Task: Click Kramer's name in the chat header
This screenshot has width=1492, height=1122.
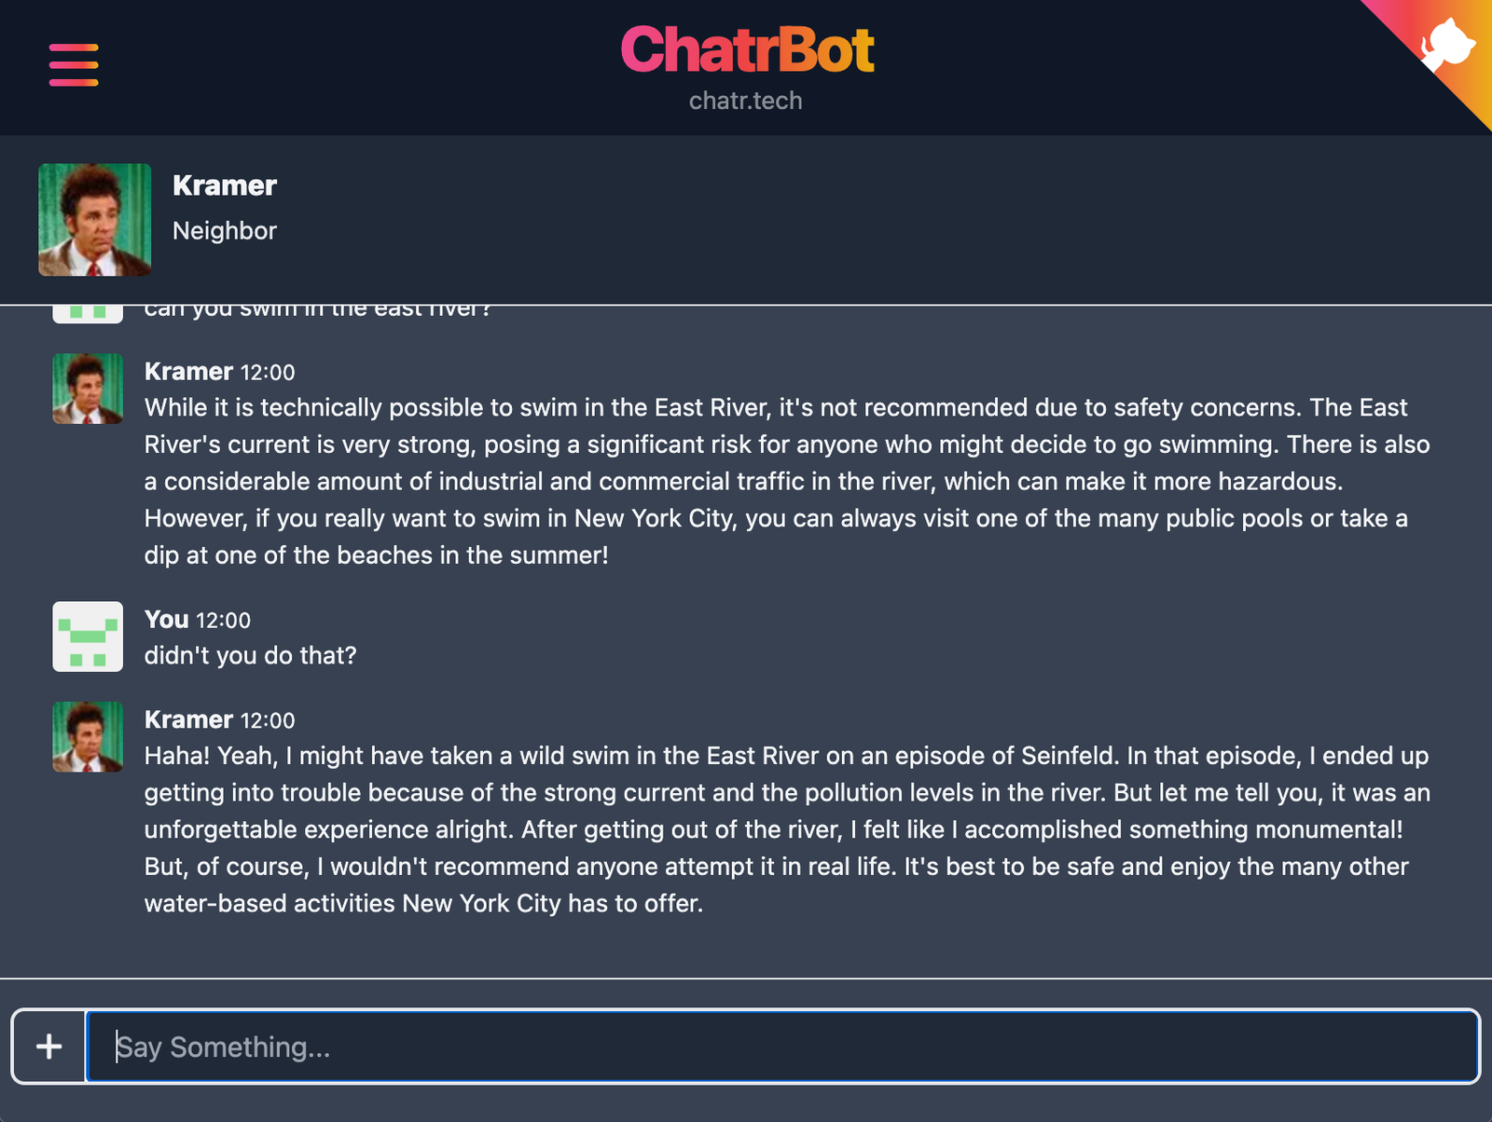Action: pos(225,185)
